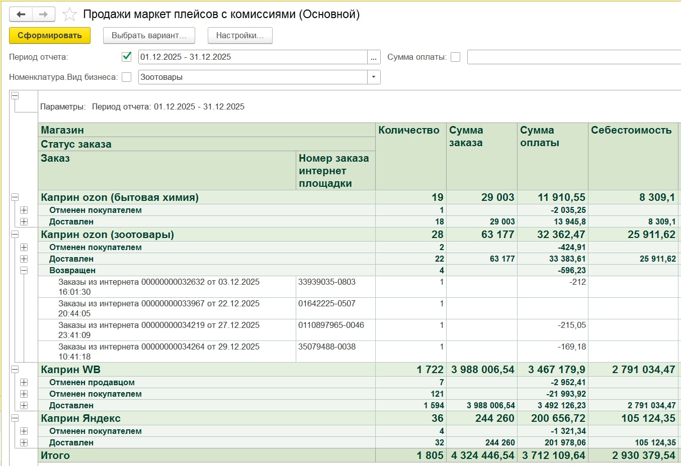Select the Количество column header
The image size is (681, 466).
pos(411,156)
